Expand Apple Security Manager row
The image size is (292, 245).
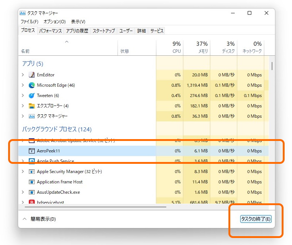pyautogui.click(x=23, y=171)
